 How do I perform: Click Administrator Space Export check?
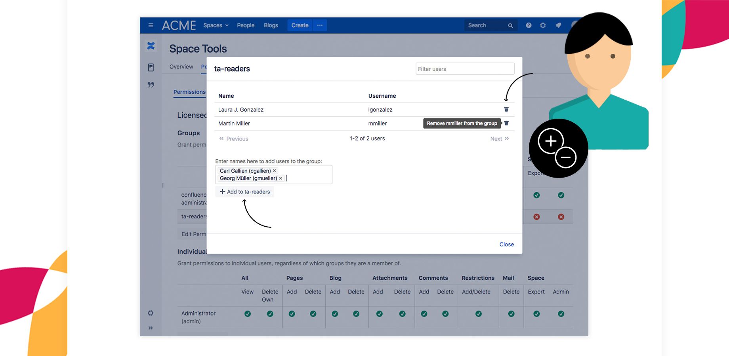coord(536,314)
